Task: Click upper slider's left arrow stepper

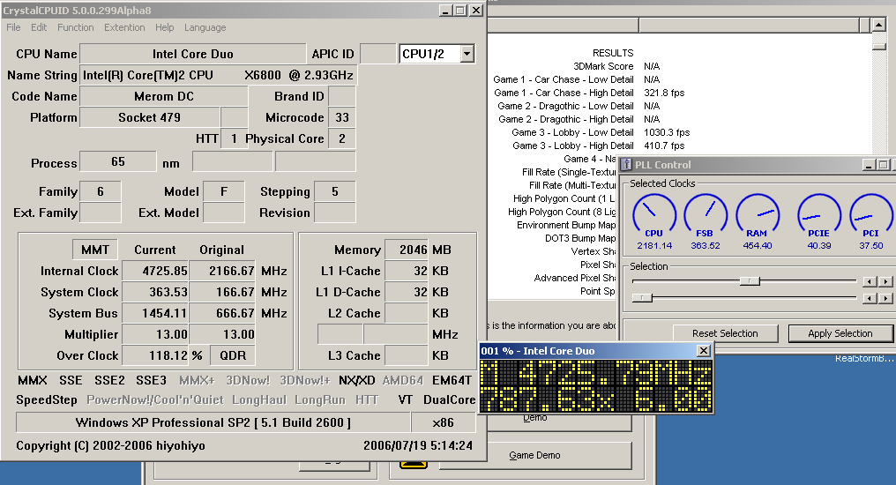Action: [x=870, y=281]
